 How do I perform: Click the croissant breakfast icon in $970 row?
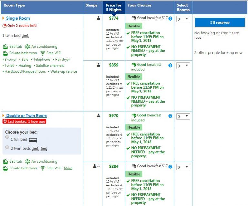click(134, 115)
